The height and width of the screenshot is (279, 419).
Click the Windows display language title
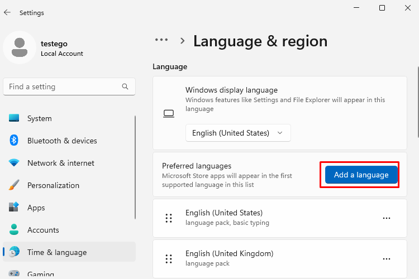click(231, 90)
